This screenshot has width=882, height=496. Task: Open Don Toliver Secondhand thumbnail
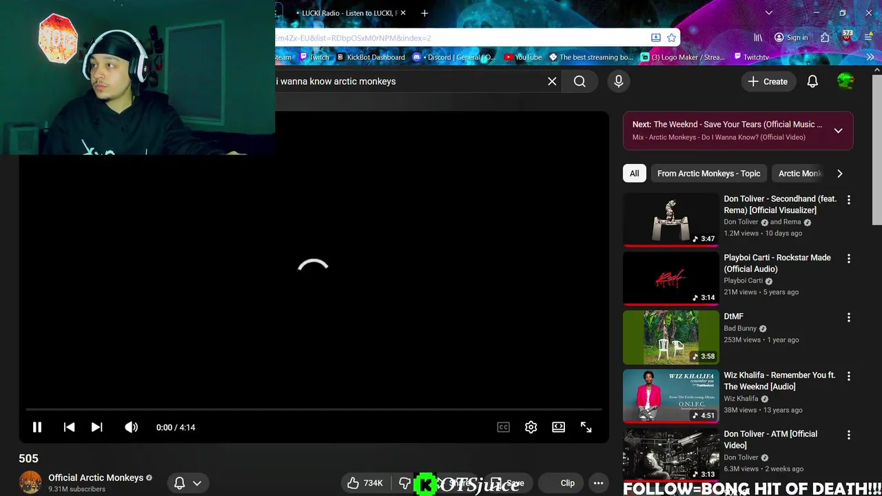tap(670, 219)
